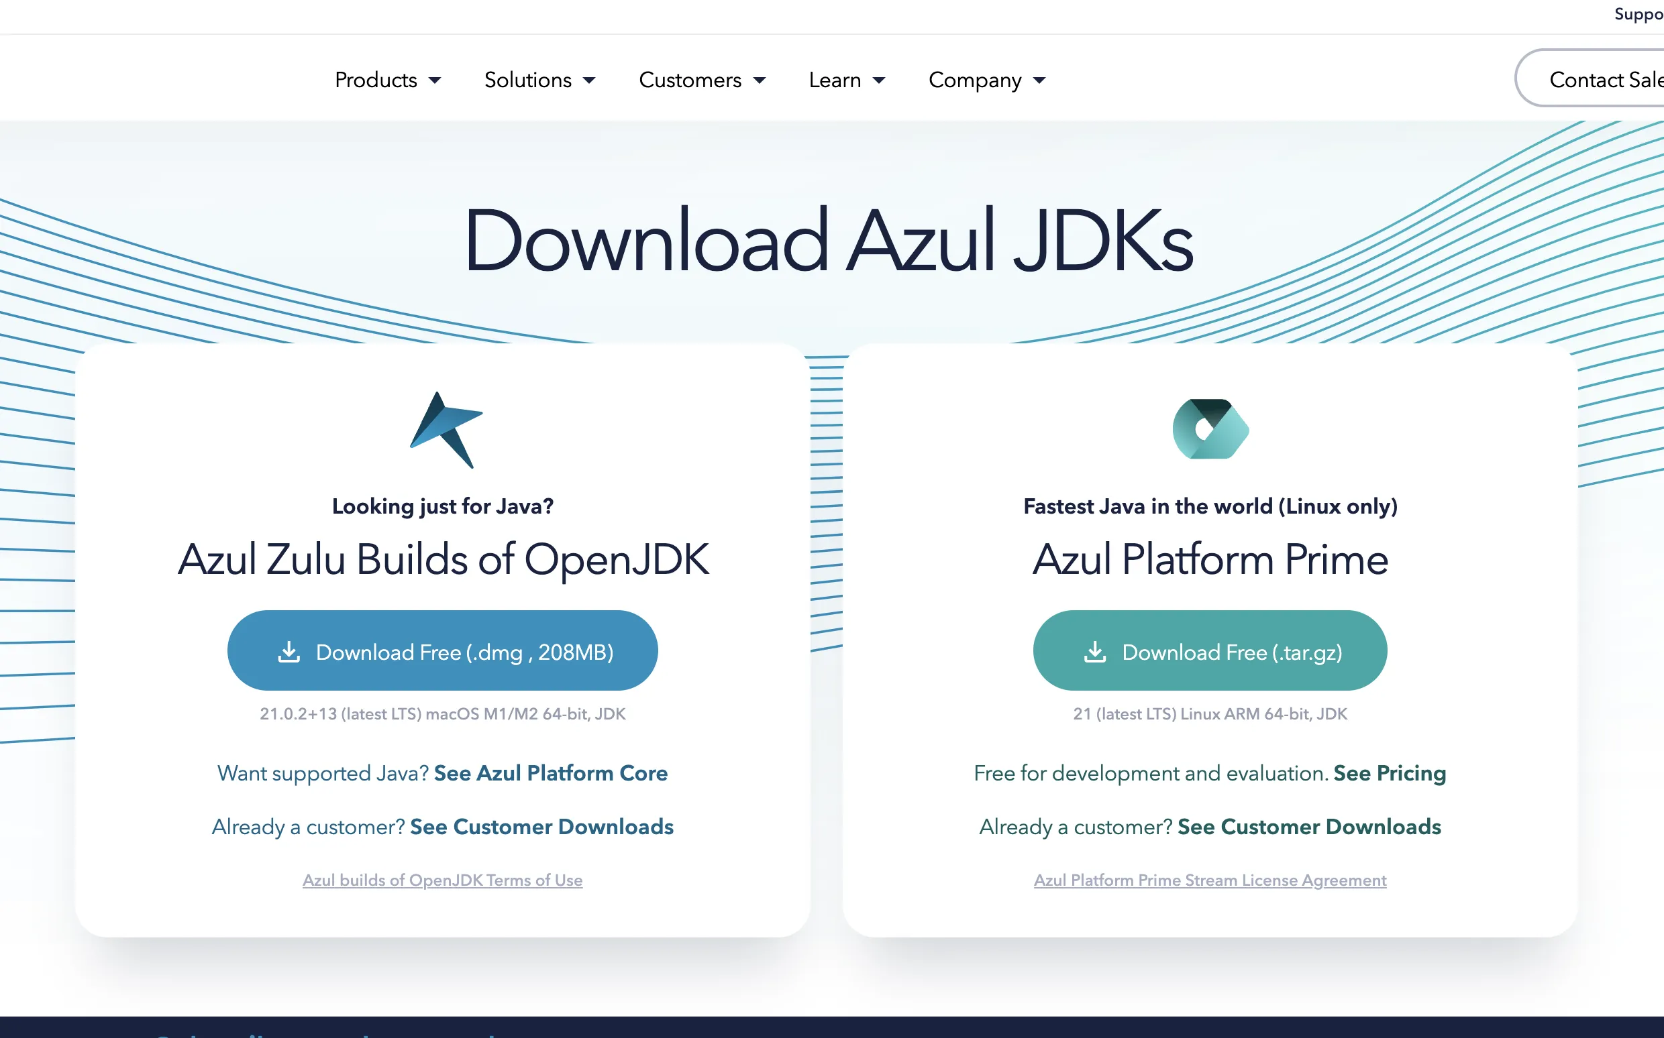Click the Azul Platform Prime heading
This screenshot has height=1038, width=1664.
[1210, 559]
